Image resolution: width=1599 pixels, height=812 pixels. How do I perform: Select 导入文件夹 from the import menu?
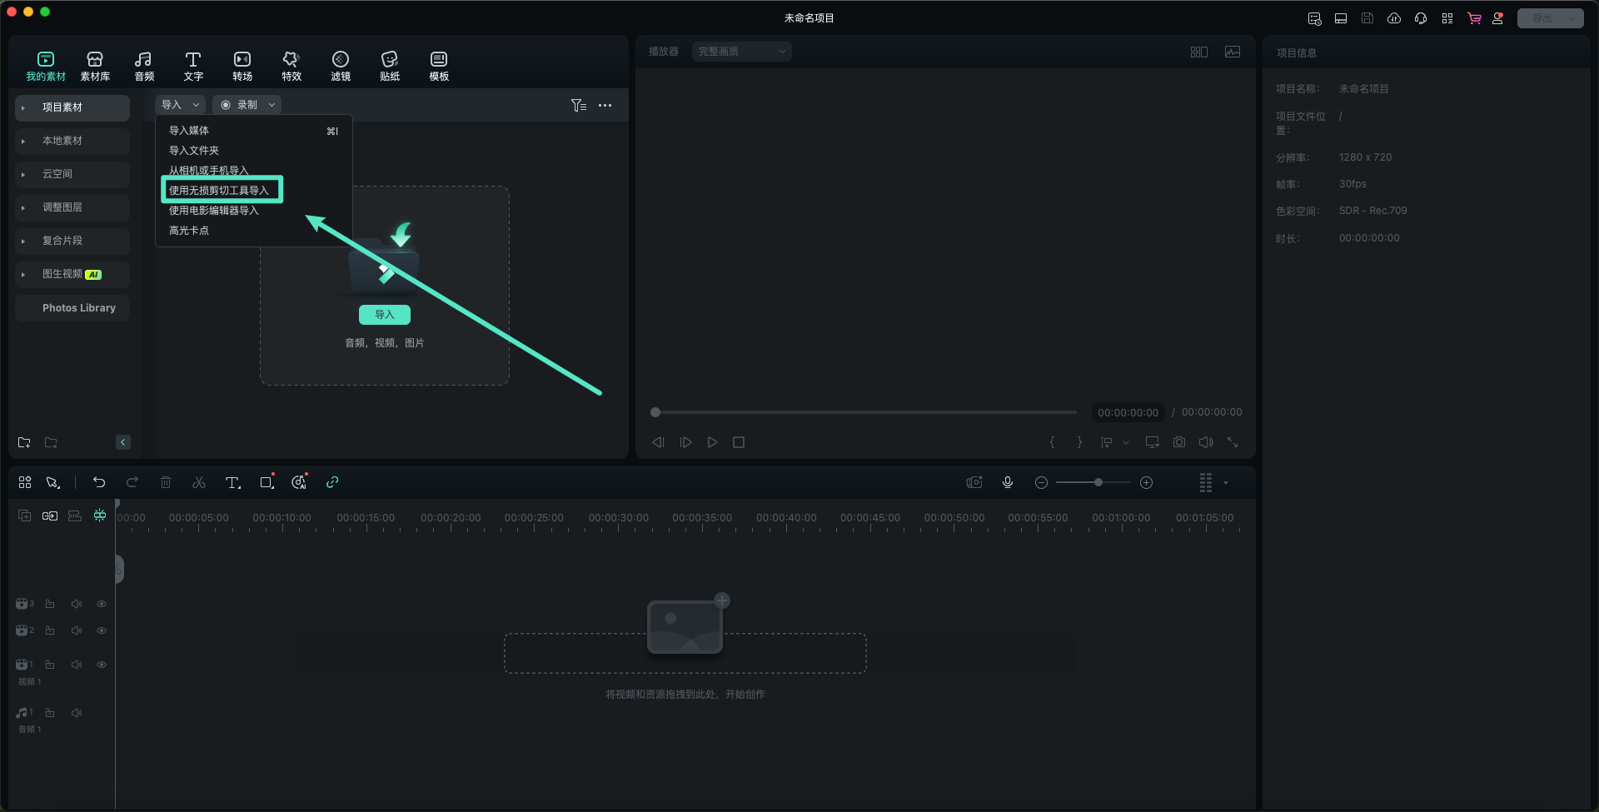[x=194, y=151]
